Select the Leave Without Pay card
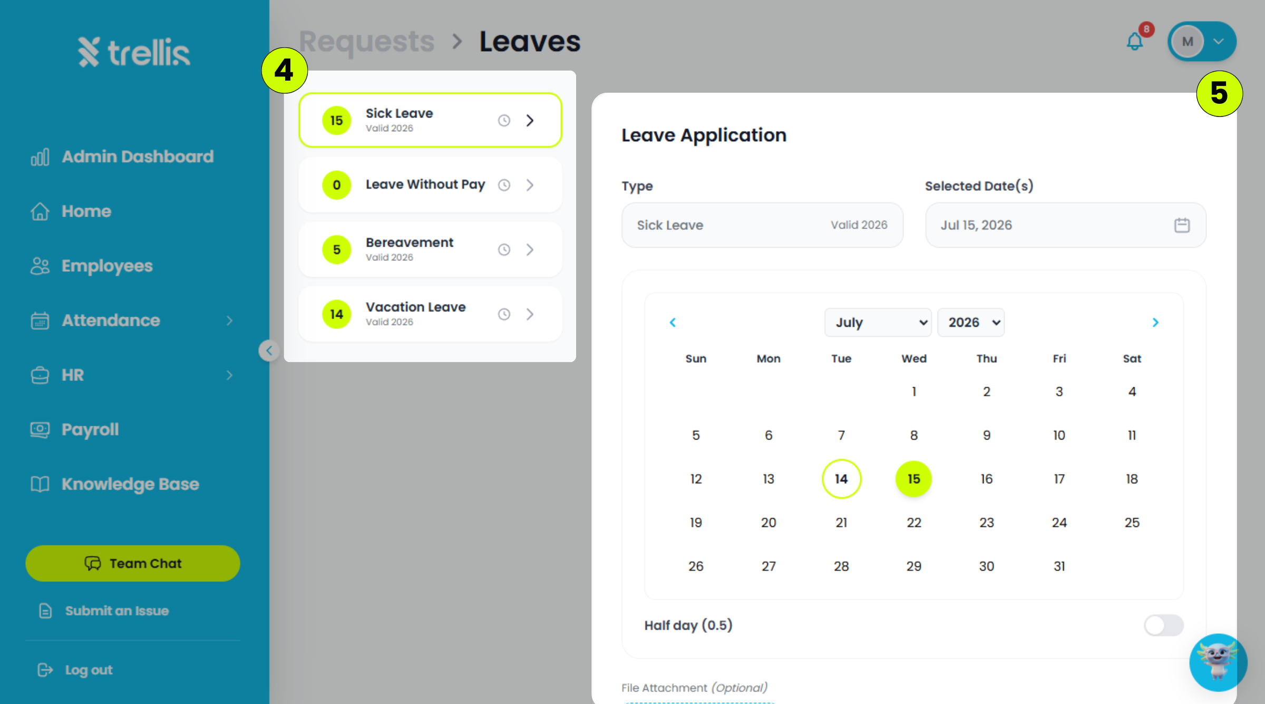This screenshot has height=704, width=1265. click(x=430, y=185)
